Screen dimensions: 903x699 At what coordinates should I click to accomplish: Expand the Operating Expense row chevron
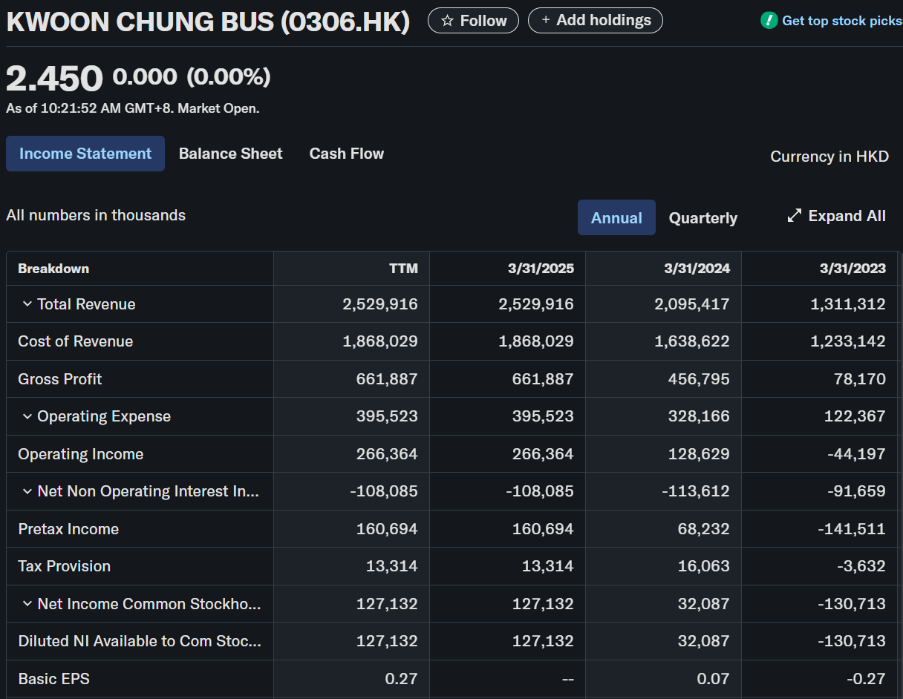tap(27, 416)
